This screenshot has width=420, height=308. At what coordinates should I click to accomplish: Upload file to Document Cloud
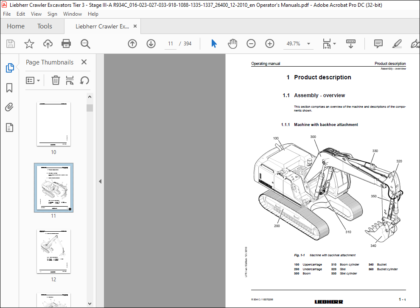[48, 44]
